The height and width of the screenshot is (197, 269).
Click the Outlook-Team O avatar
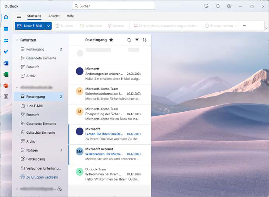pos(80,172)
